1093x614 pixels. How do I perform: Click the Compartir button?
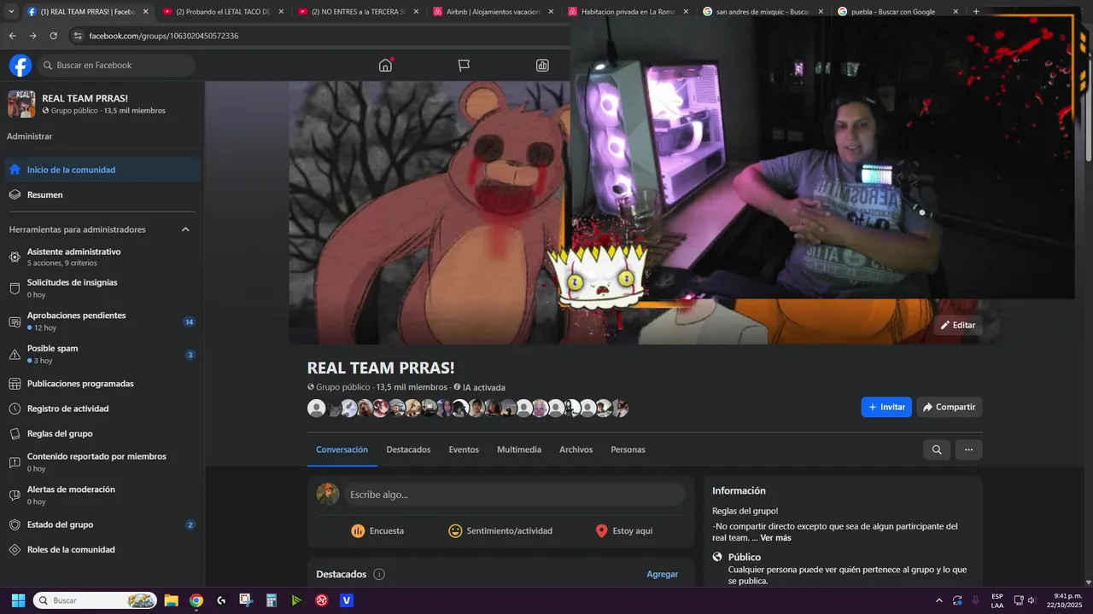click(950, 407)
